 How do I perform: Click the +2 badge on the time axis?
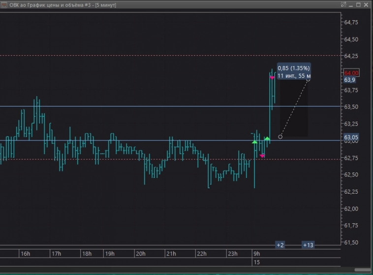(280, 245)
